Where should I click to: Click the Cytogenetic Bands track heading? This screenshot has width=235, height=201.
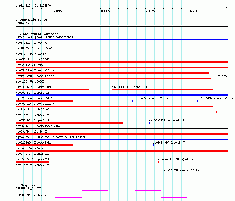31,20
